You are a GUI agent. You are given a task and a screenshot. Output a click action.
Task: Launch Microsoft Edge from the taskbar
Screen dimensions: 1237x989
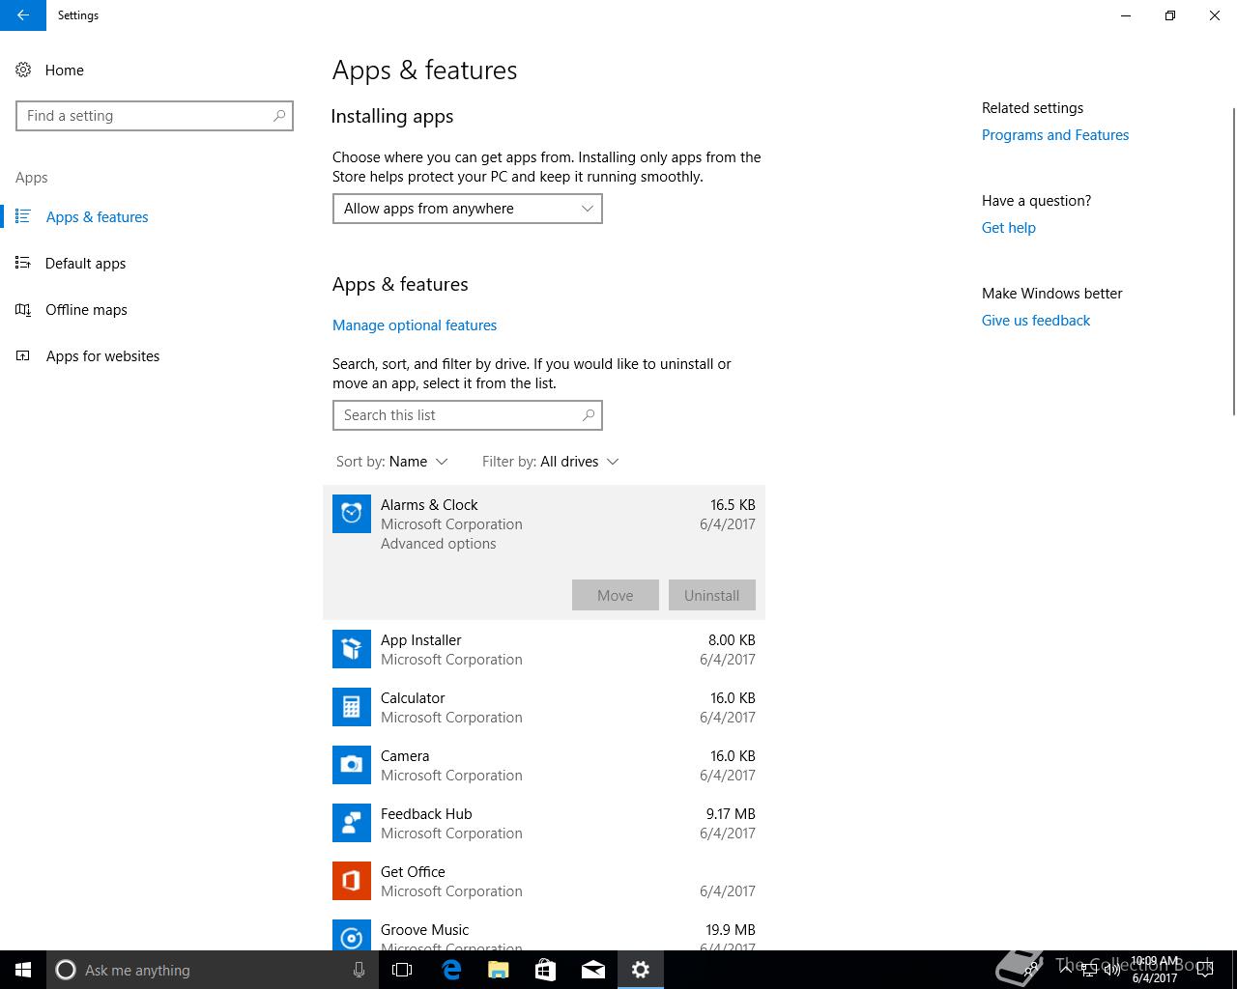[451, 970]
